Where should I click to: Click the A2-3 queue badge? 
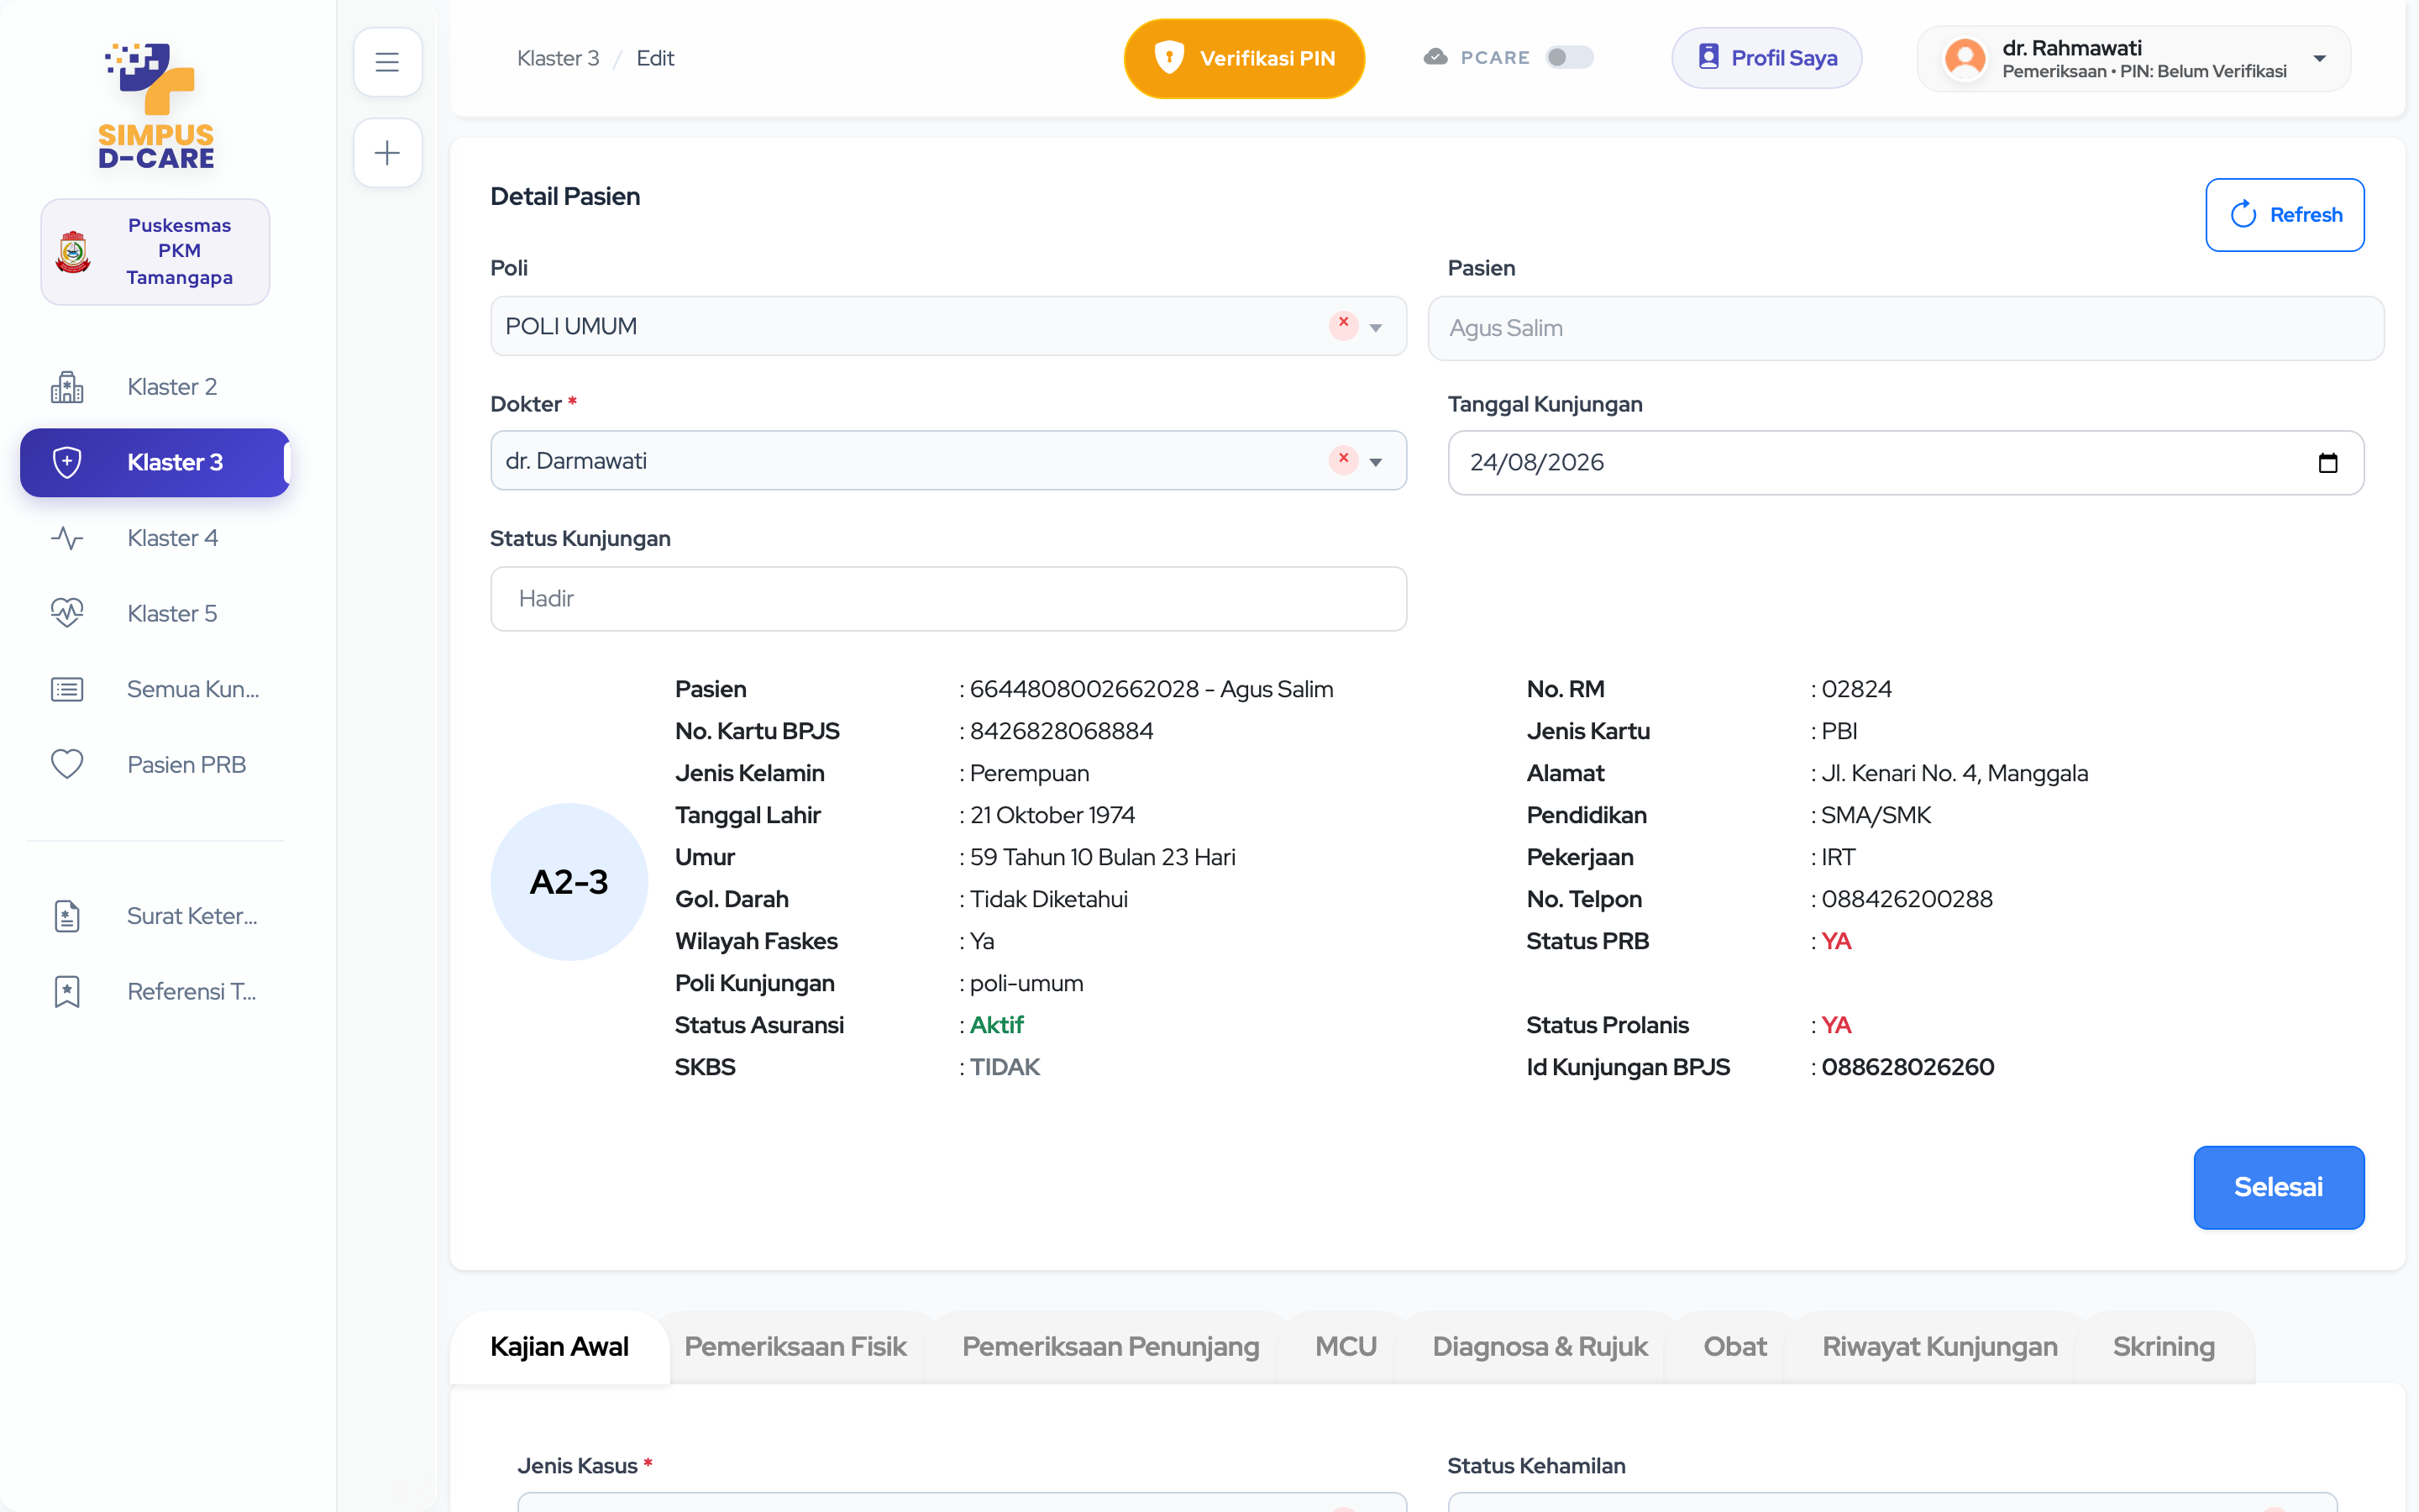[x=569, y=882]
